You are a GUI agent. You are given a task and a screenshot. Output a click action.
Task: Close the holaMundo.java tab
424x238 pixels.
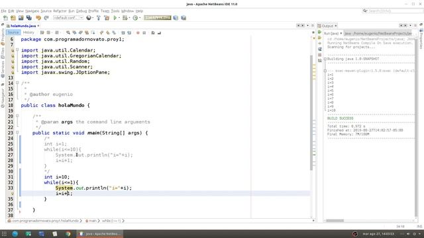pyautogui.click(x=38, y=26)
